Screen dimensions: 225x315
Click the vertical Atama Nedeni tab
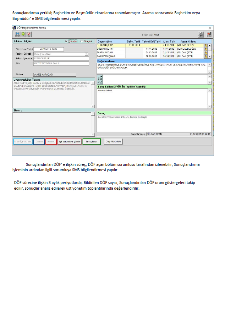[x=100, y=79]
